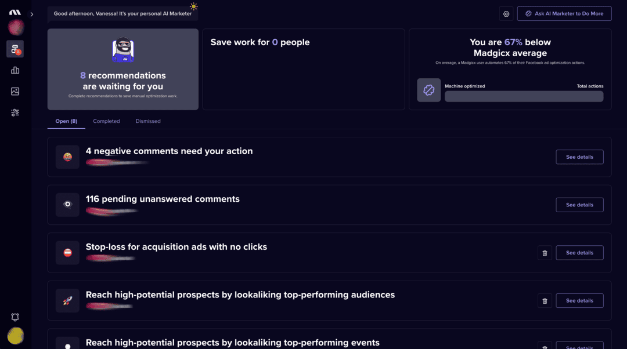Click the 'Total actions' label
627x349 pixels.
coord(590,86)
